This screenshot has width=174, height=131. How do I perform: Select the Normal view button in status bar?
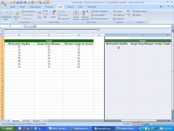coord(135,124)
